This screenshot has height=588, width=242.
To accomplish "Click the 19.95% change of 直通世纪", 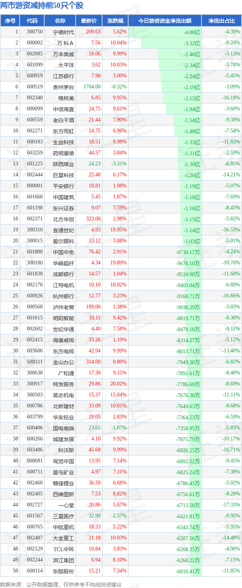I will pyautogui.click(x=119, y=230).
